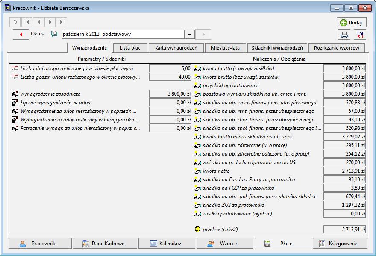
Task: Click icon beside kwota brutto (z uwzgl. zasiłków)
Action: point(197,68)
